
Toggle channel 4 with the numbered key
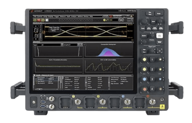[152, 89]
